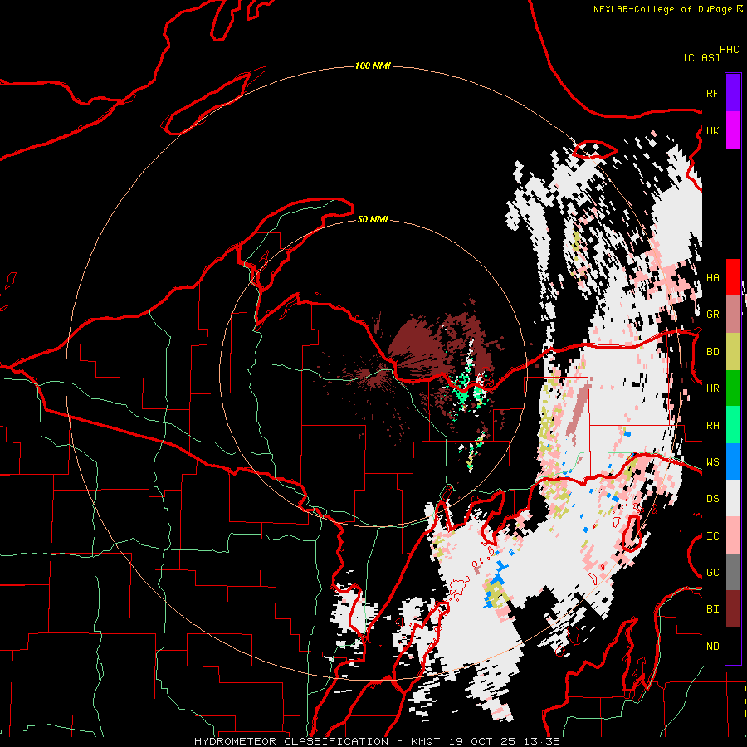747x747 pixels.
Task: Click the ND legend label
Action: pos(712,647)
